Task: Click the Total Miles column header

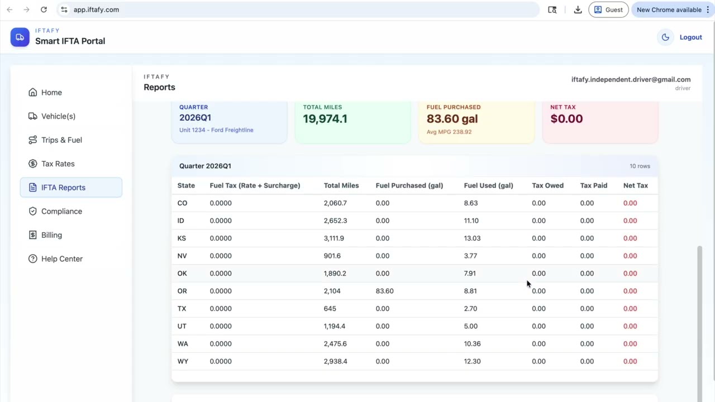Action: pos(341,185)
